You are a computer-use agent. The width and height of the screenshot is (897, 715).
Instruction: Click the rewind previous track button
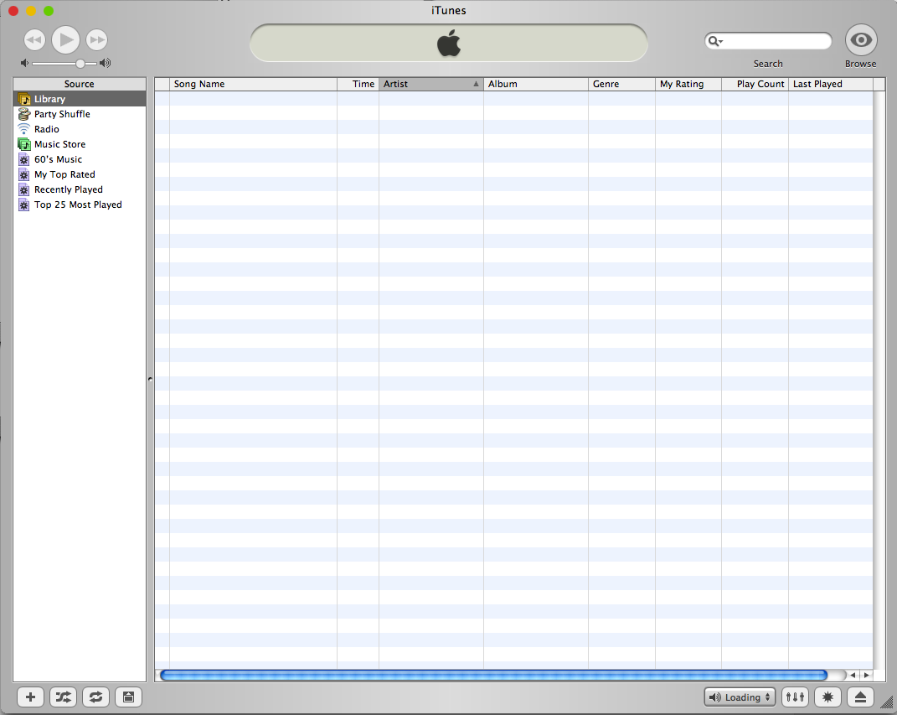point(34,40)
